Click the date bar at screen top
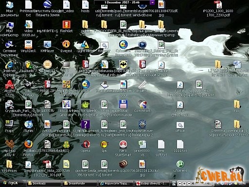 click(122, 2)
